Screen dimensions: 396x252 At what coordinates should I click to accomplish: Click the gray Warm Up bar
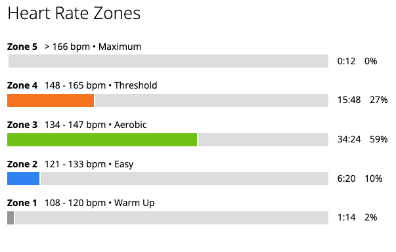click(11, 218)
